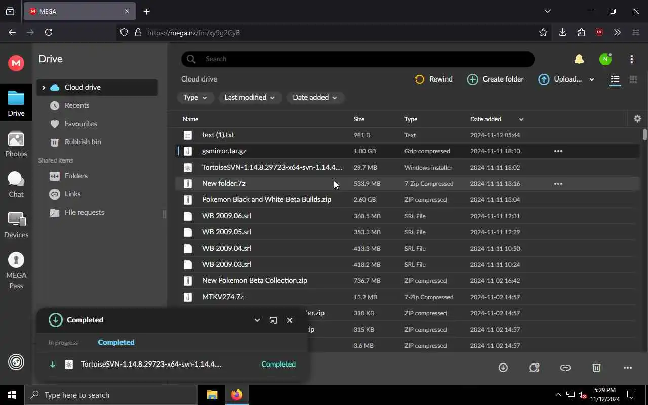
Task: Open the three-dot main menu
Action: 632,59
